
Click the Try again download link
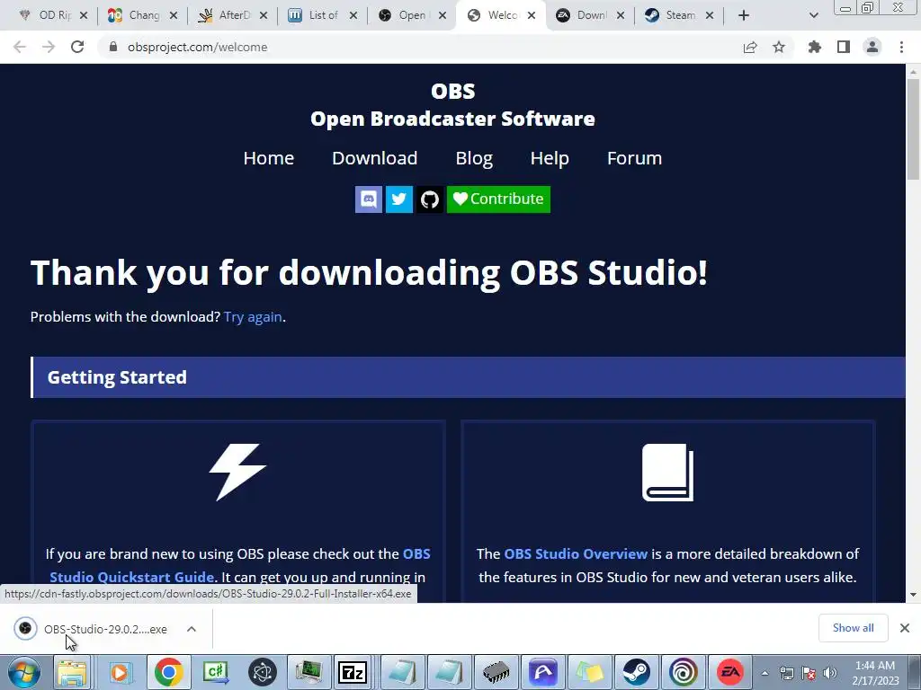[253, 317]
